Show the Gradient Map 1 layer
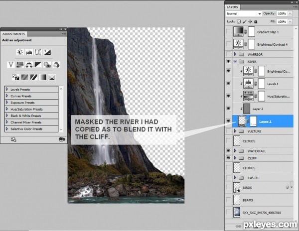The height and width of the screenshot is (231, 299). 228,32
